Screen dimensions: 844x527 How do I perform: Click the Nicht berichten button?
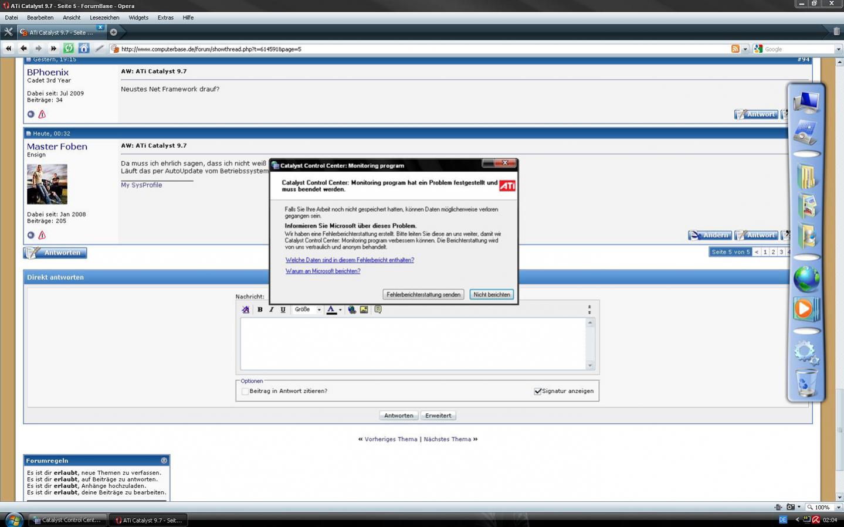[492, 294]
